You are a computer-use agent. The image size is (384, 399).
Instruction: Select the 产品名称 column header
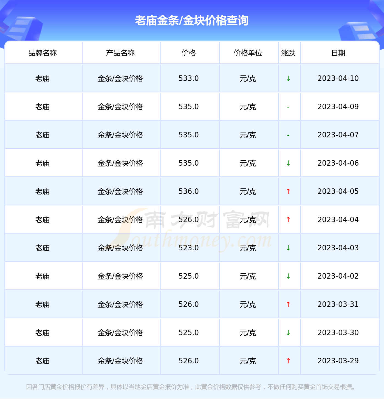(x=120, y=53)
